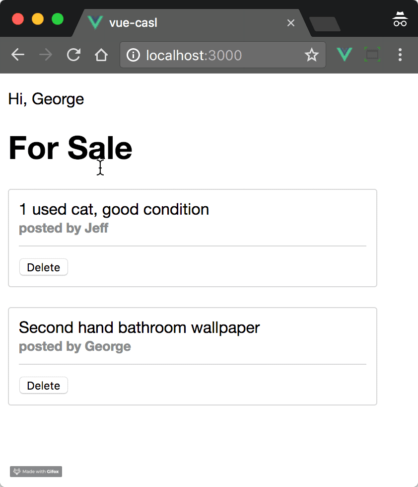Delete the bathroom wallpaper post
418x487 pixels.
(x=44, y=386)
